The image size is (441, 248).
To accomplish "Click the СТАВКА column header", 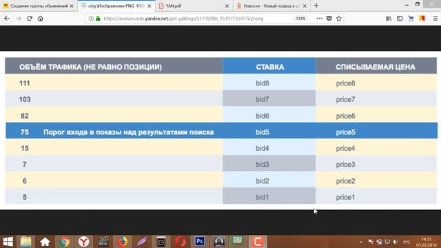I will (x=269, y=67).
